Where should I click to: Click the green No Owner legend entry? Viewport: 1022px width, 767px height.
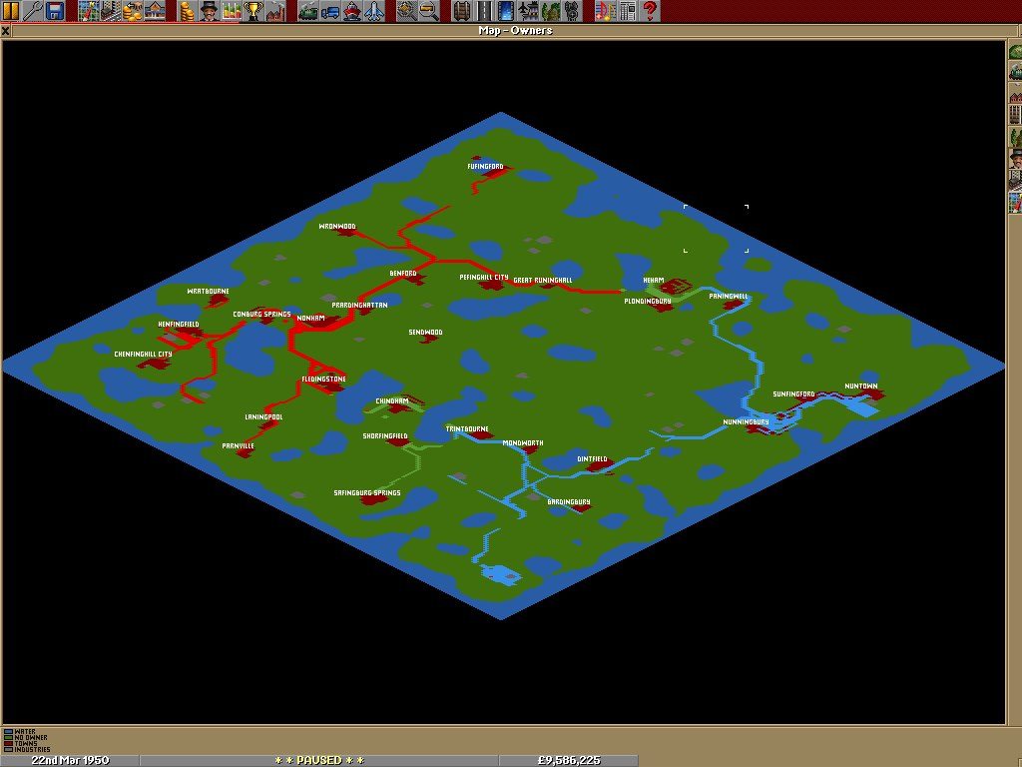(25, 738)
